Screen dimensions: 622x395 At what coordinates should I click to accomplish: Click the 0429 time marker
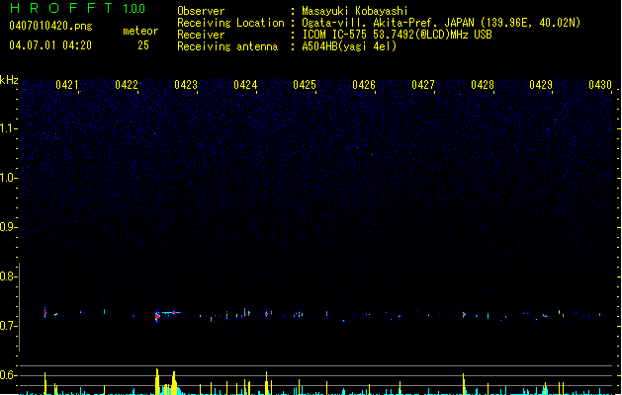coord(541,85)
